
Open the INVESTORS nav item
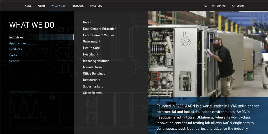[96, 6]
